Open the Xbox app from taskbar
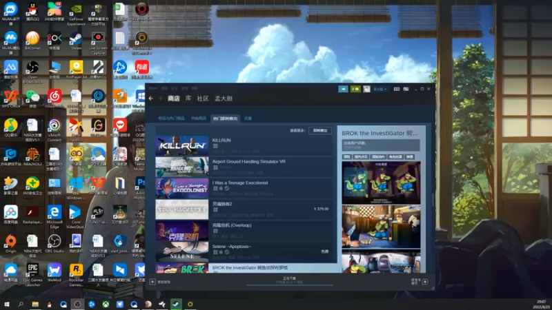The width and height of the screenshot is (552, 310). click(x=106, y=304)
